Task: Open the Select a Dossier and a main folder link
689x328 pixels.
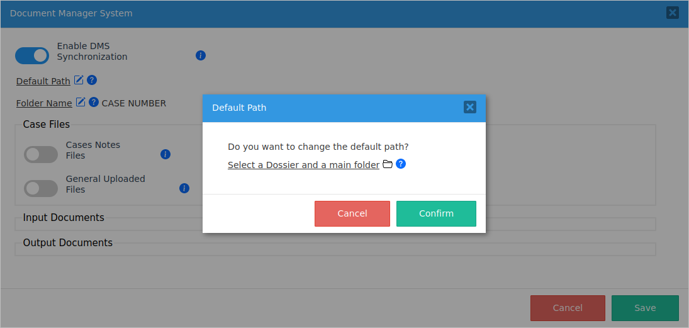Action: [x=303, y=165]
